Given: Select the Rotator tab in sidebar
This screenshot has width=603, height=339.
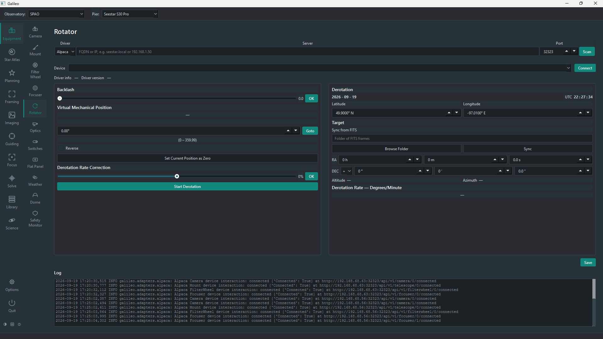Looking at the screenshot, I should click(35, 109).
